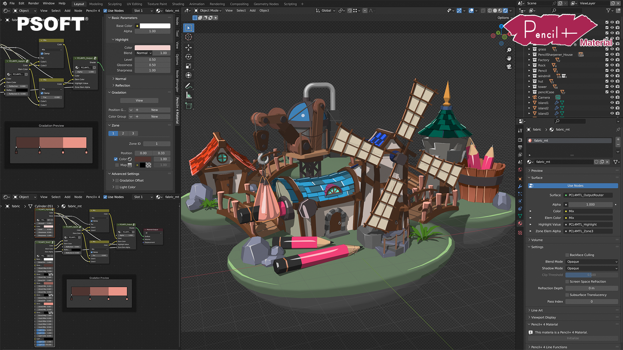This screenshot has height=350, width=623.
Task: Hide the grass collection with eye icon
Action: click(x=612, y=49)
